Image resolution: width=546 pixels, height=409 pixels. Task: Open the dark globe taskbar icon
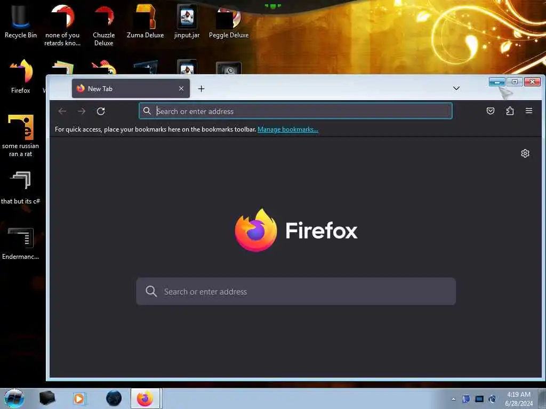[114, 398]
